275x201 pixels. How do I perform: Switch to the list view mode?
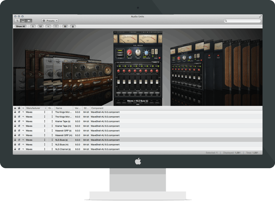pos(17,21)
